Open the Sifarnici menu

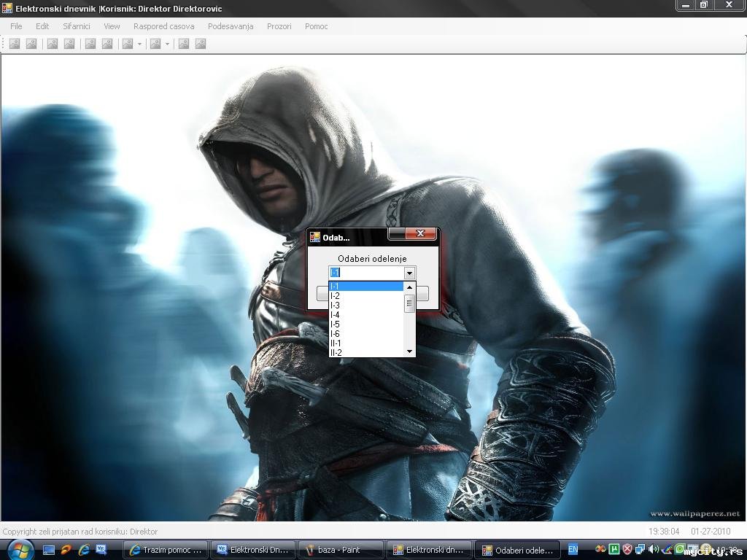pos(76,26)
